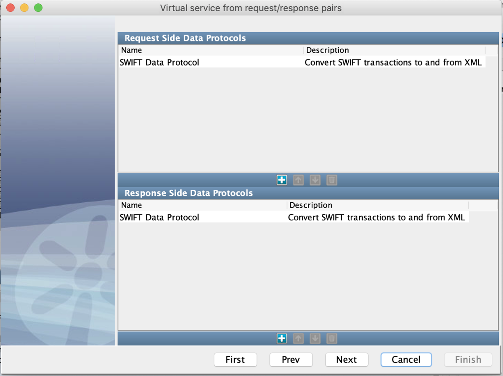The width and height of the screenshot is (503, 376).
Task: Click request side SWIFT description cell
Action: (394, 62)
